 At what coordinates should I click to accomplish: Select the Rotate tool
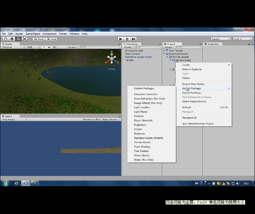18,39
